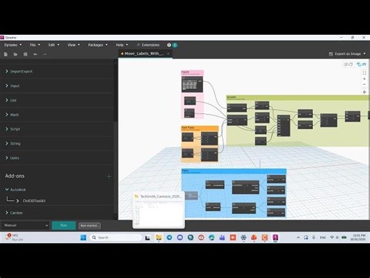Select the pink Inputs group header
This screenshot has height=278, width=370.
(192, 73)
